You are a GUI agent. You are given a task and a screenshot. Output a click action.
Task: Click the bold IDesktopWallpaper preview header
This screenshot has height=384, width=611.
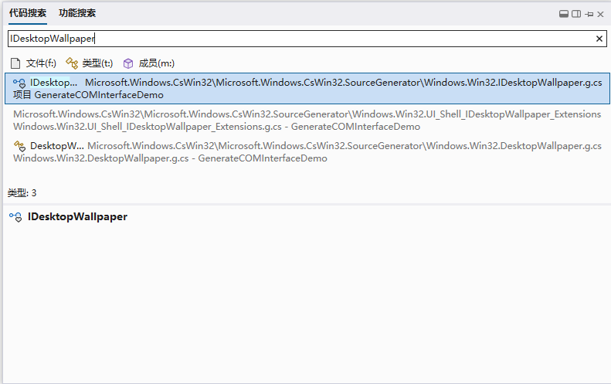click(77, 217)
